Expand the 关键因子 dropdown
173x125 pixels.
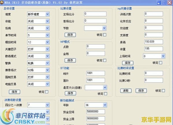click(47, 49)
